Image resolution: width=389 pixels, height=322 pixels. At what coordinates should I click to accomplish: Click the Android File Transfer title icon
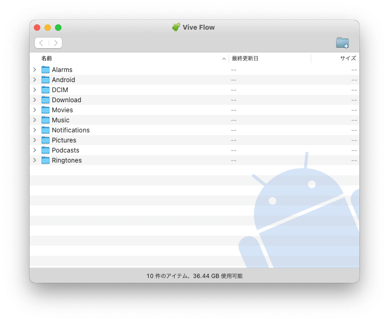coord(176,27)
